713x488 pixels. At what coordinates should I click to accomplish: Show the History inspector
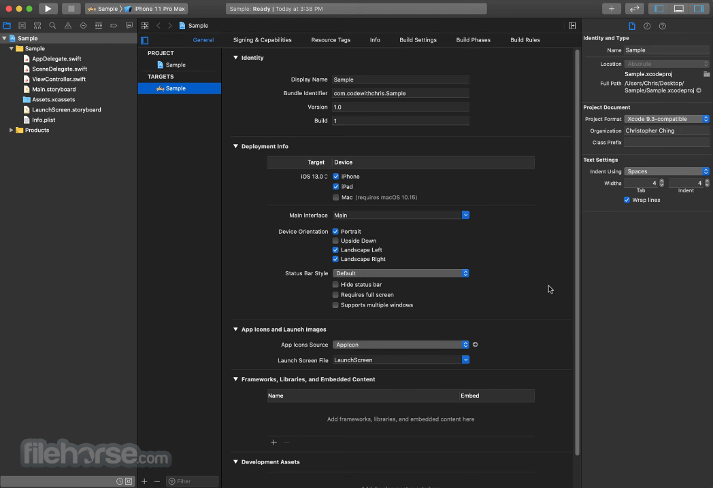(647, 26)
